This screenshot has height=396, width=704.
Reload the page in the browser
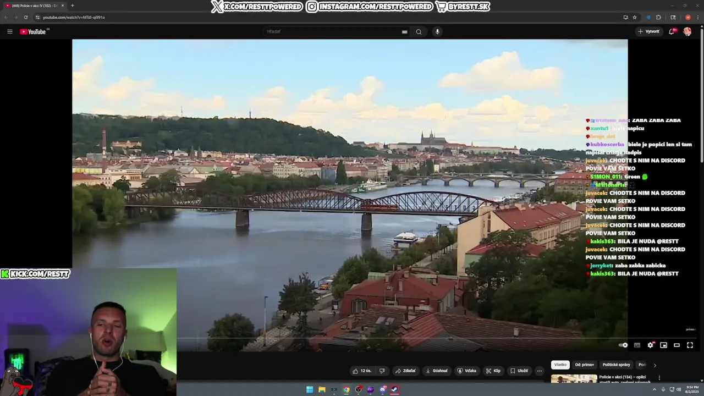pyautogui.click(x=25, y=17)
